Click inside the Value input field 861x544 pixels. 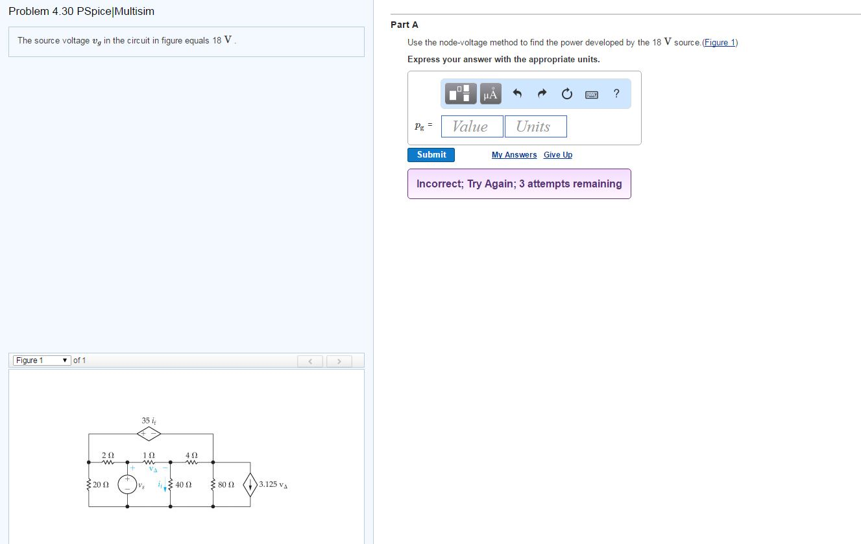point(472,126)
